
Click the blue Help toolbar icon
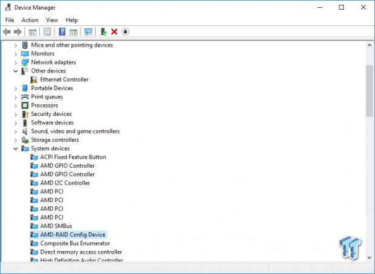click(62, 32)
